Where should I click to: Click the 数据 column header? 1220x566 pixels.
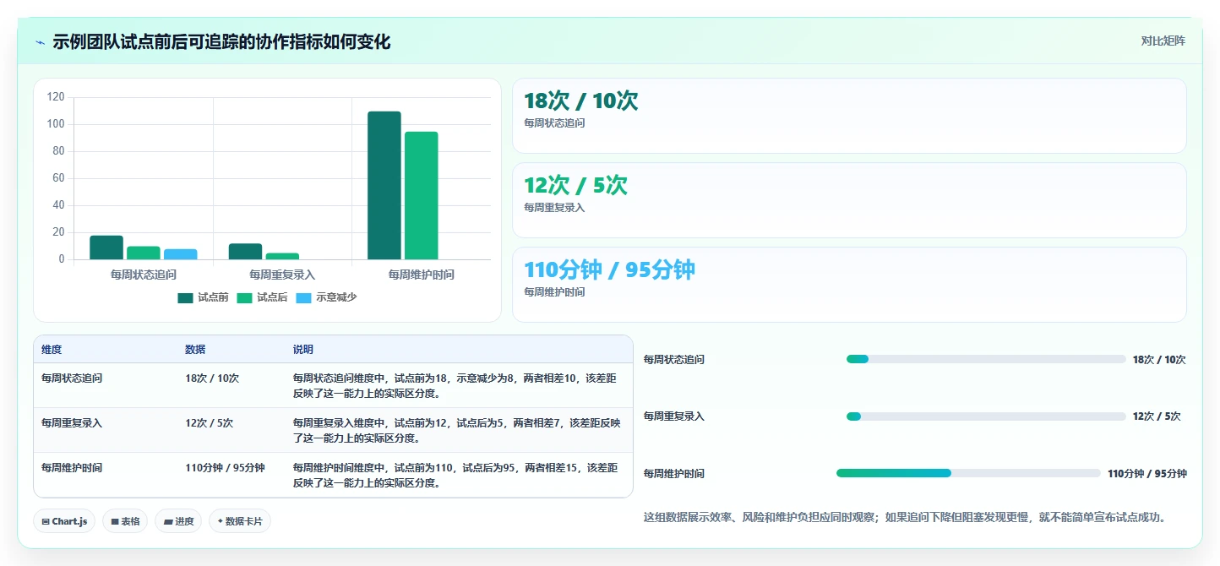tap(195, 350)
